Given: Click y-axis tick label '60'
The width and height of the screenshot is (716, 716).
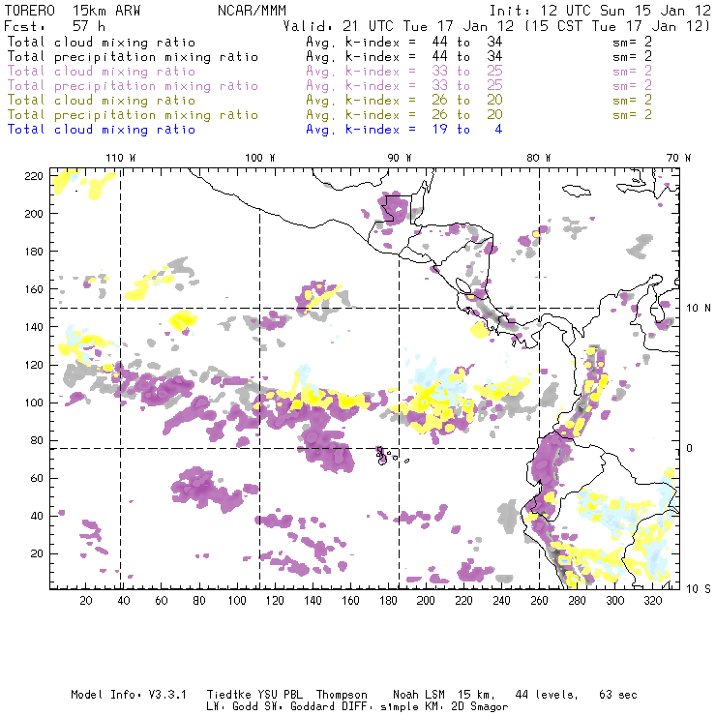Looking at the screenshot, I should point(37,478).
